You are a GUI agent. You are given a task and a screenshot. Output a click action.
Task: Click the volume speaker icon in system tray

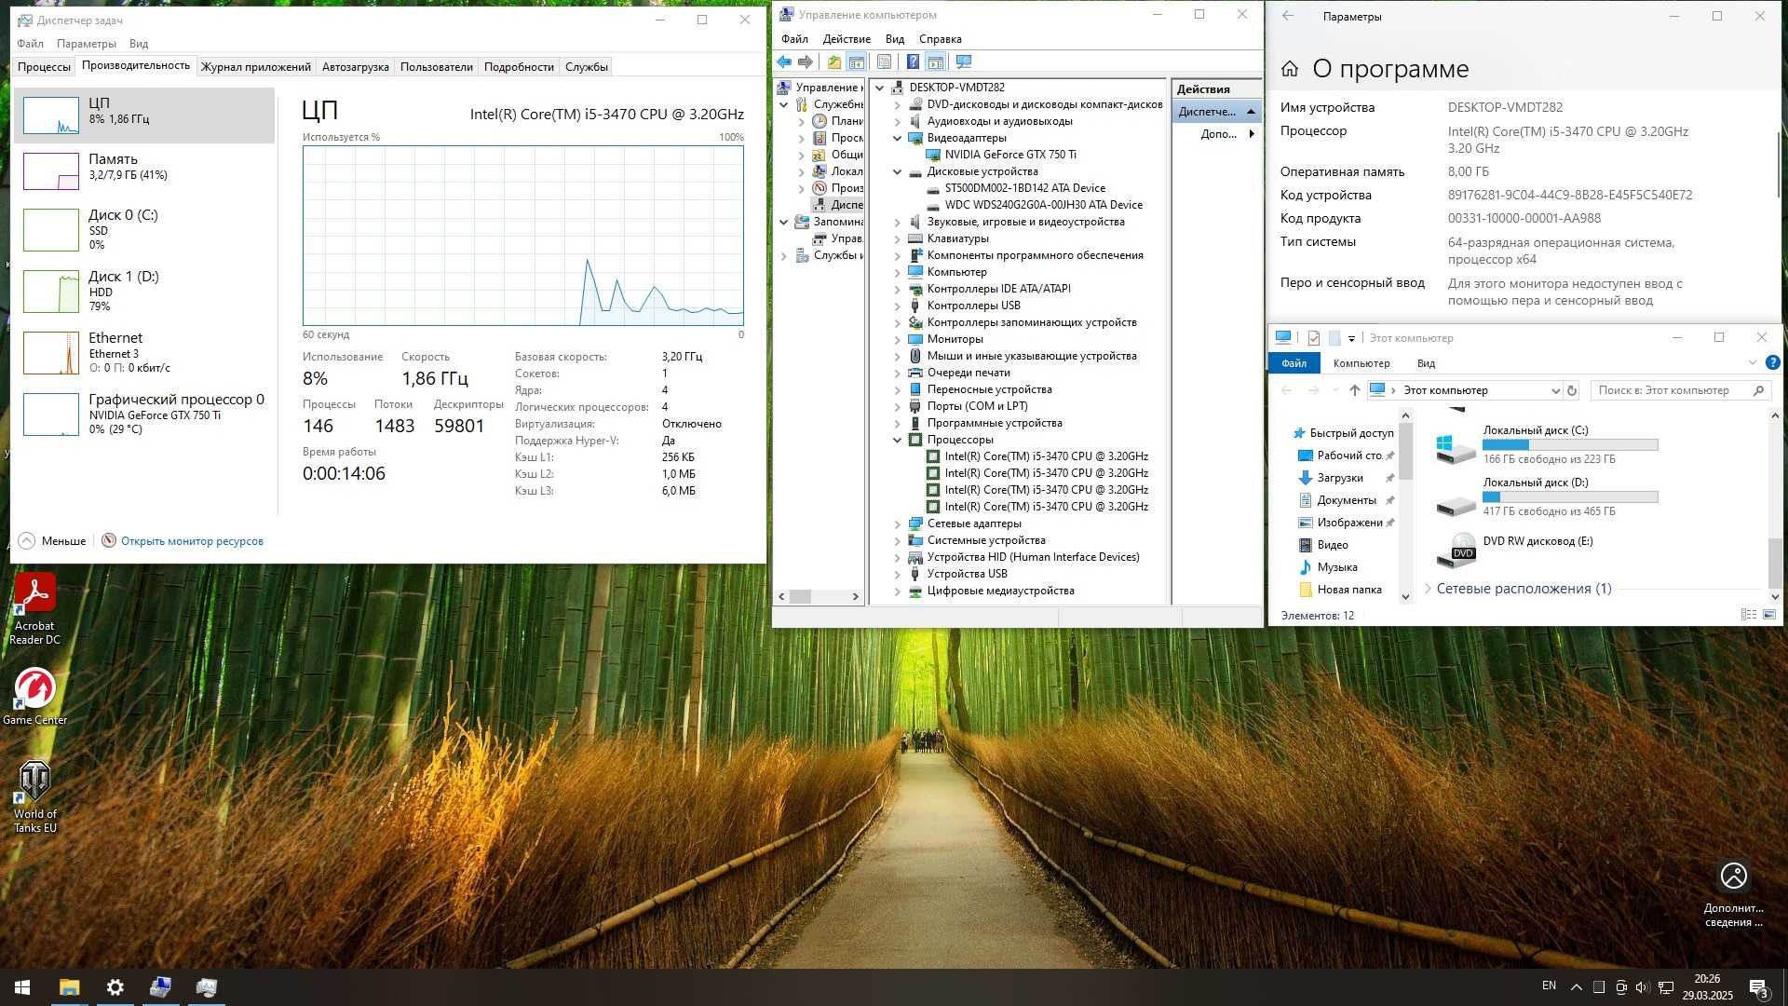coord(1642,987)
